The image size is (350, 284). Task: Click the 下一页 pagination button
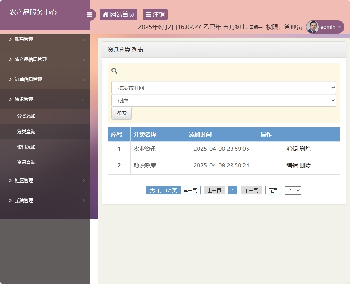[x=251, y=190]
